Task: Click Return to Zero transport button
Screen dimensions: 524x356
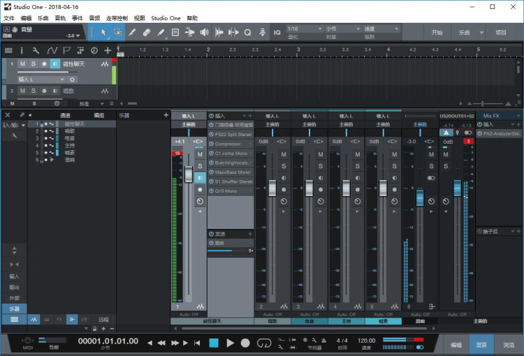Action: [x=197, y=343]
